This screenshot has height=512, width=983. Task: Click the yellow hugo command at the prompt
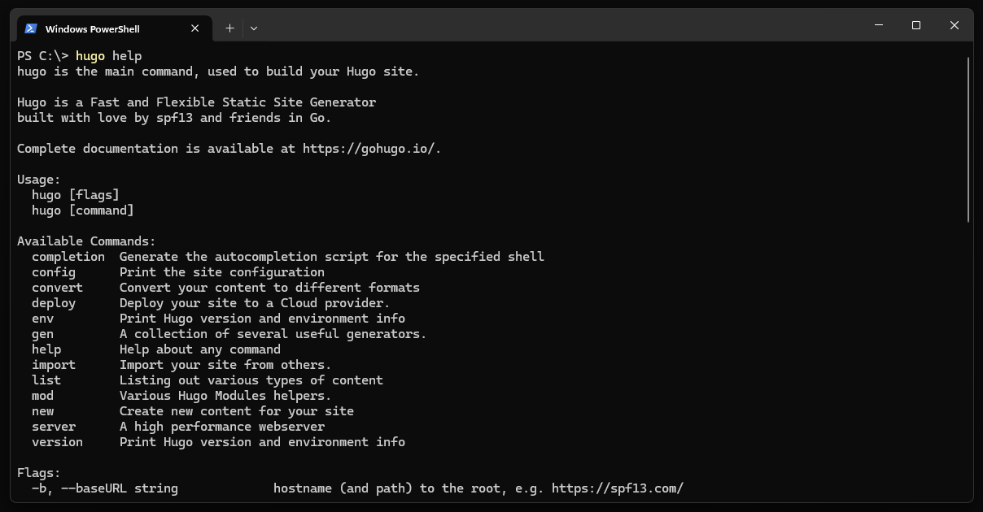point(90,56)
